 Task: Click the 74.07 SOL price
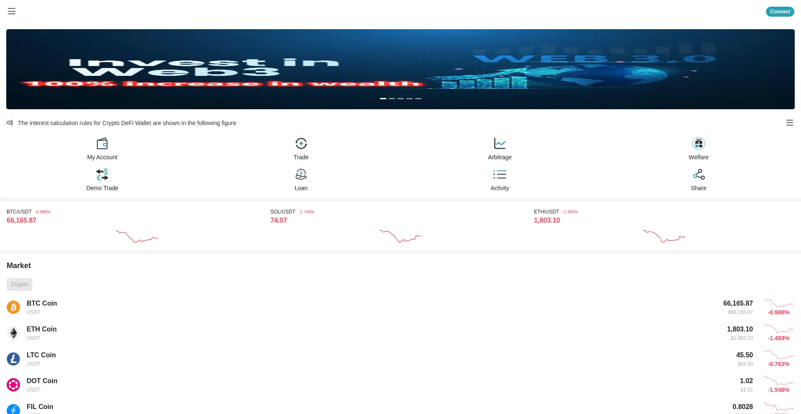coord(279,220)
